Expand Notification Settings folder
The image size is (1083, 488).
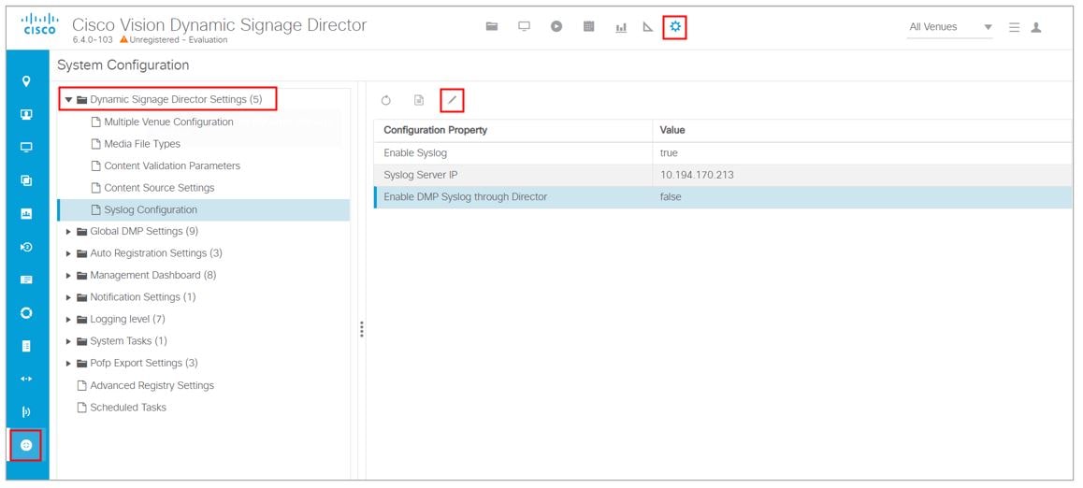point(68,297)
